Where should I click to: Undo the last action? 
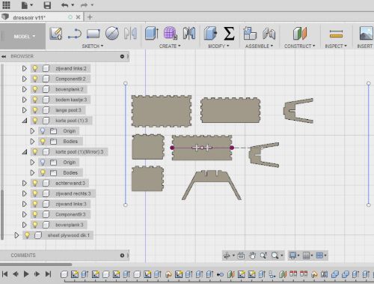pos(65,5)
